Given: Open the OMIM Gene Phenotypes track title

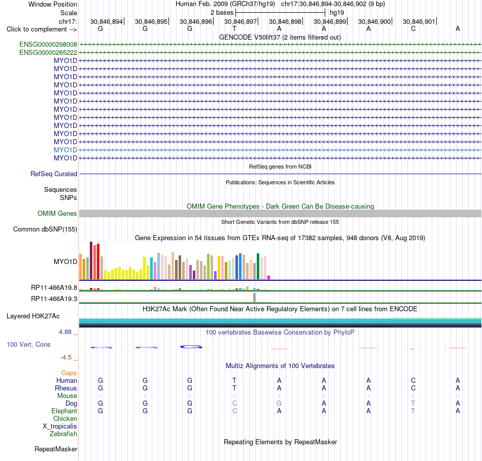Looking at the screenshot, I should (280, 206).
